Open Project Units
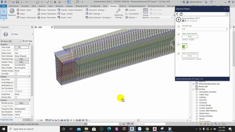235x132 pixels. (x=65, y=18)
